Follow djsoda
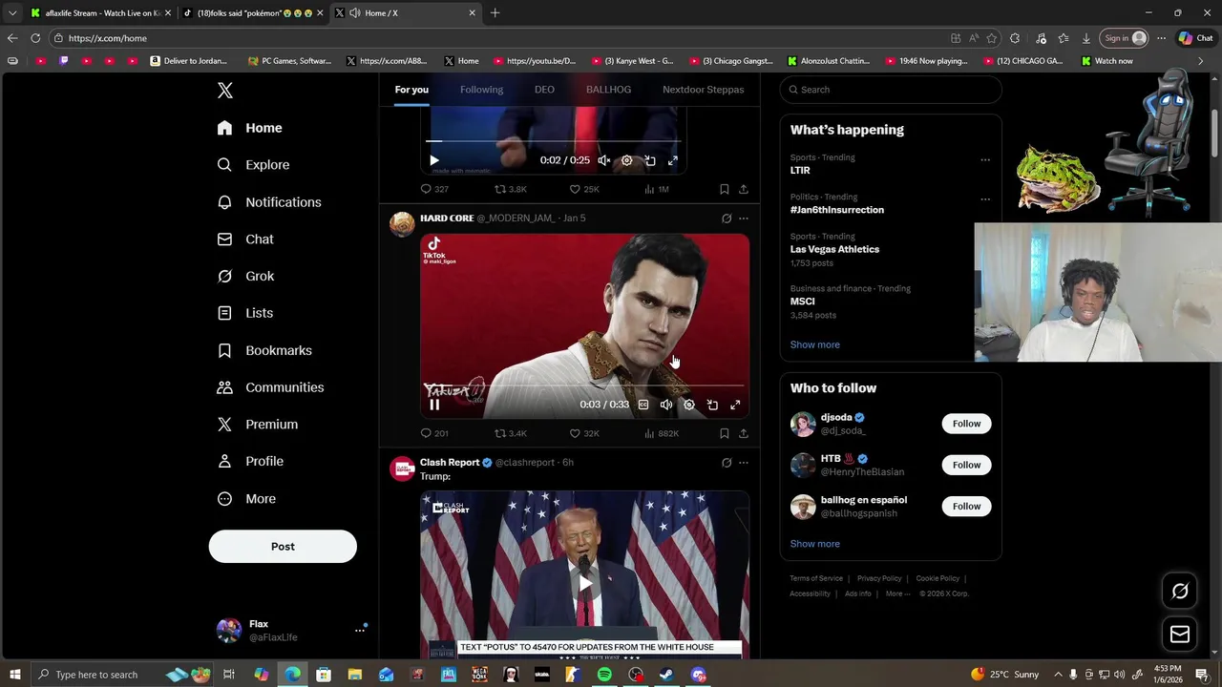Image resolution: width=1222 pixels, height=687 pixels. coord(966,424)
